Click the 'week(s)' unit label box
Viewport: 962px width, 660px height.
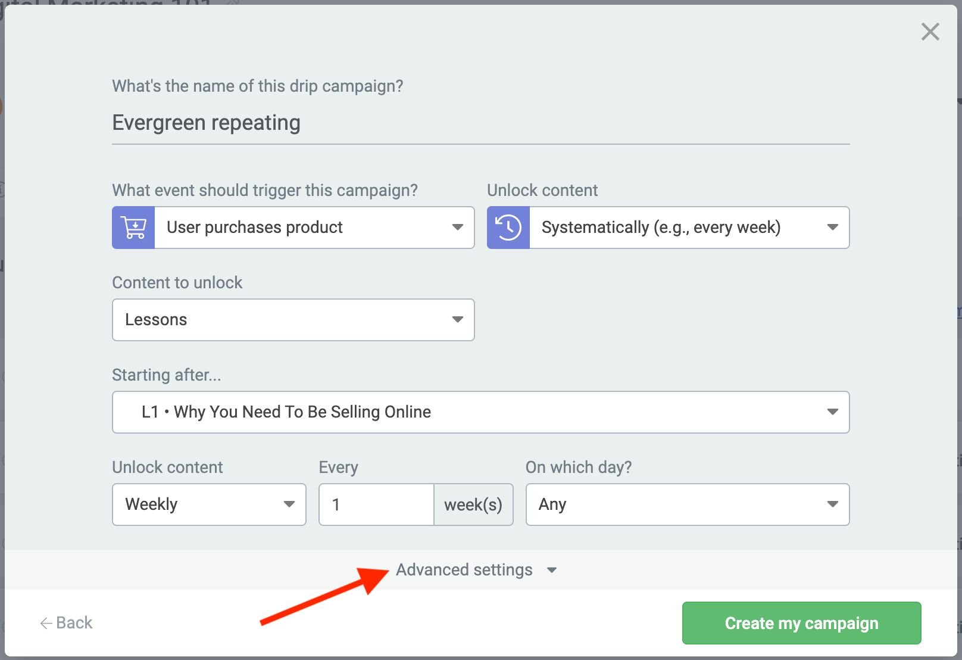click(x=473, y=505)
